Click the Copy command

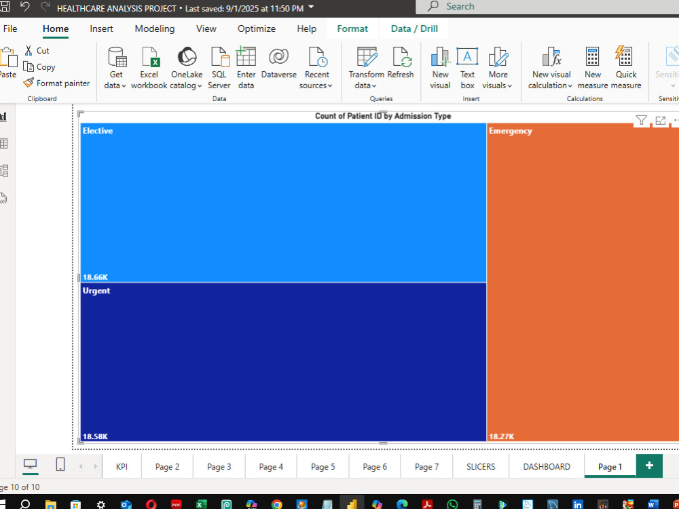pos(39,67)
